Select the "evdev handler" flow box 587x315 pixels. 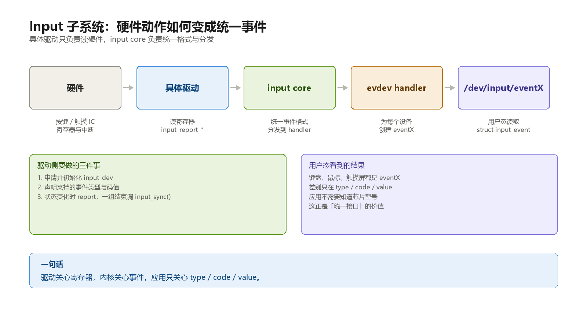pyautogui.click(x=397, y=88)
